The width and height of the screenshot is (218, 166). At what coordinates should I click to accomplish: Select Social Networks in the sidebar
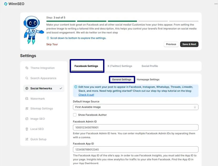pyautogui.click(x=44, y=88)
